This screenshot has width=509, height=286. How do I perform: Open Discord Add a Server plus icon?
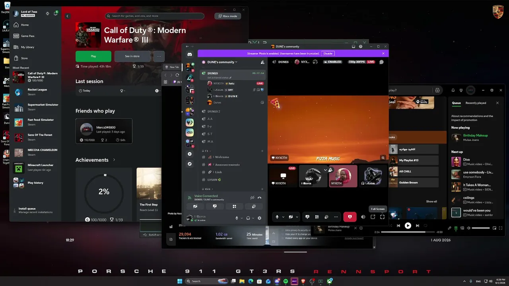pyautogui.click(x=190, y=154)
